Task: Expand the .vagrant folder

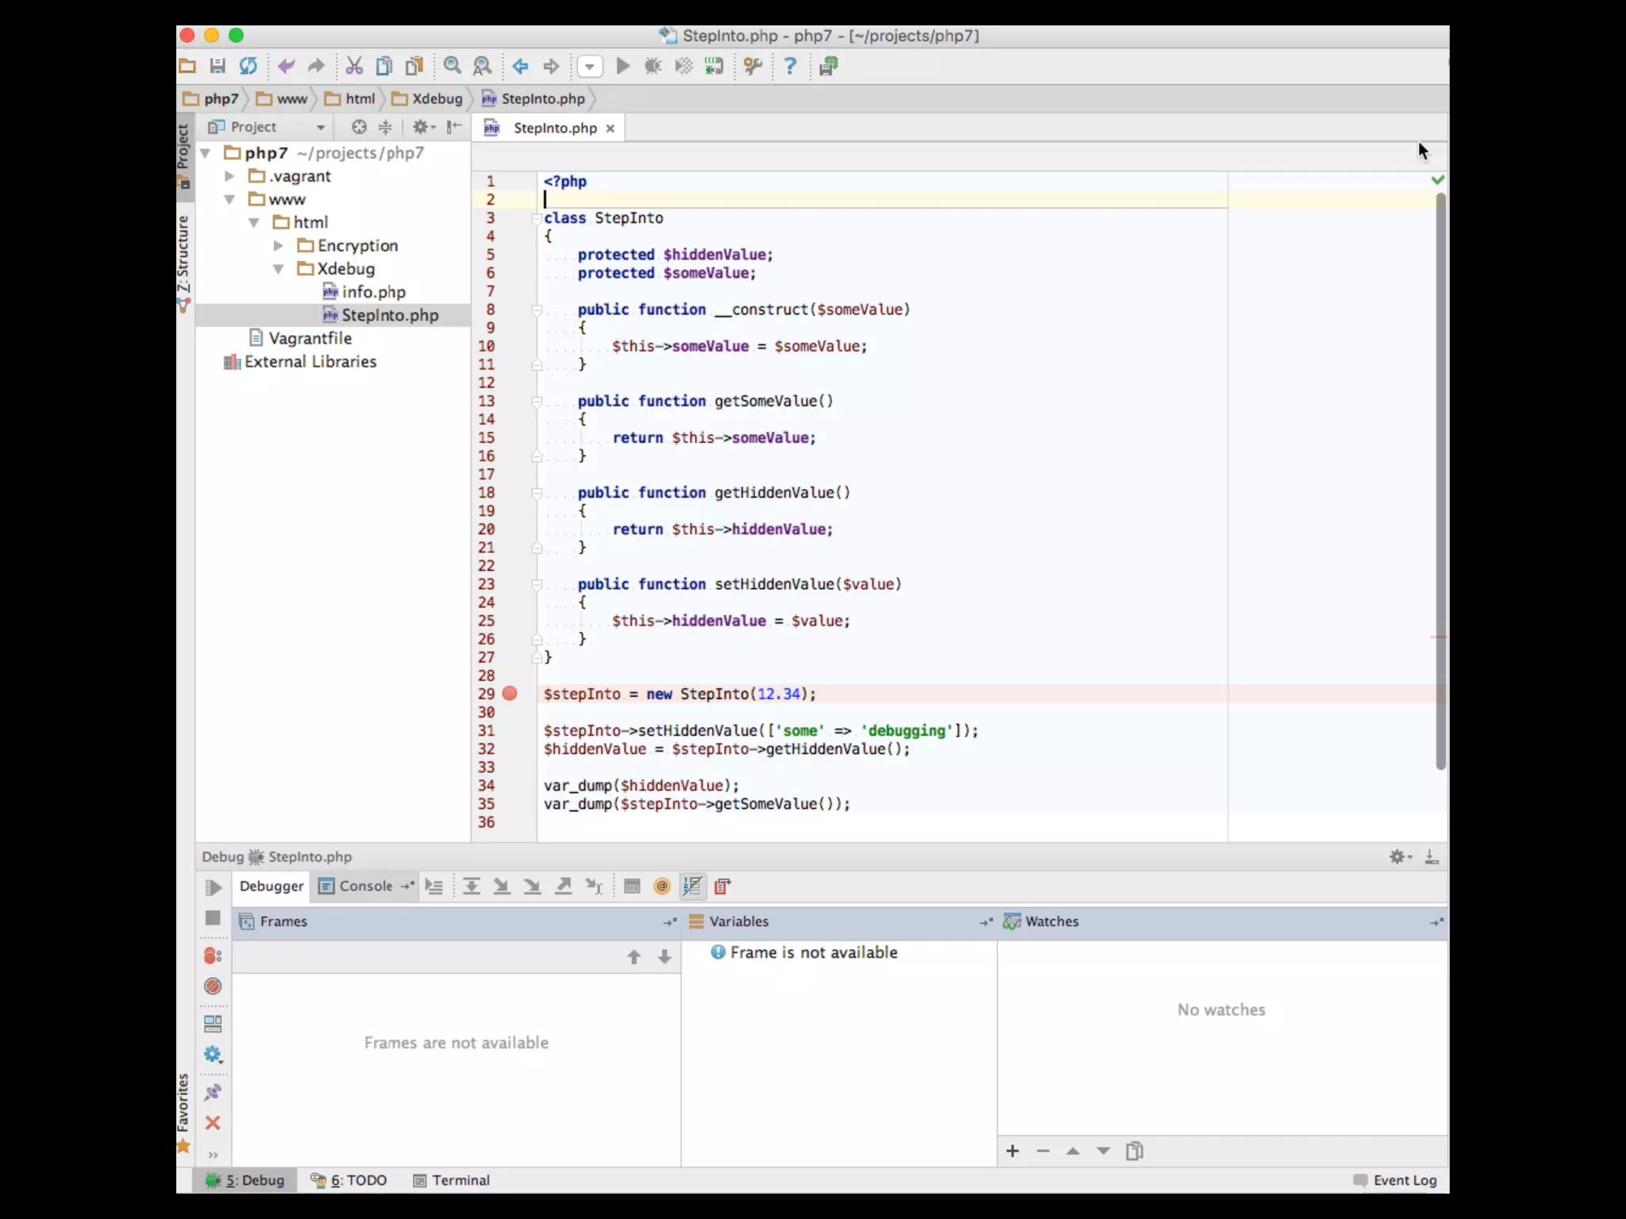Action: (x=229, y=176)
